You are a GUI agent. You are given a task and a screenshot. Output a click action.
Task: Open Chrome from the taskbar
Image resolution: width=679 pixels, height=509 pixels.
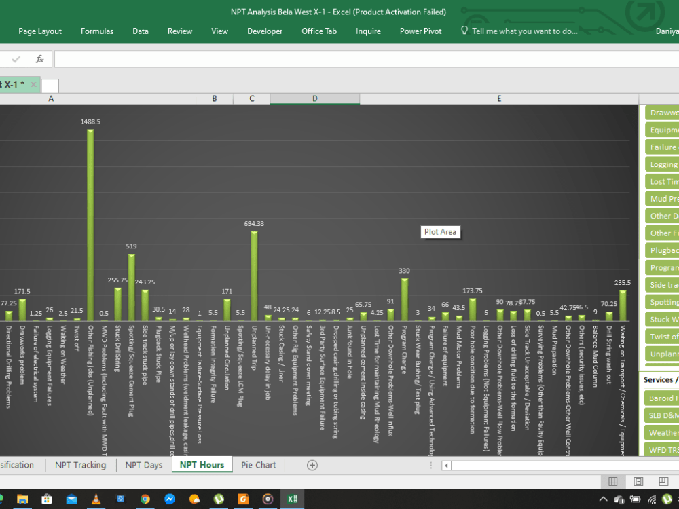click(x=145, y=498)
